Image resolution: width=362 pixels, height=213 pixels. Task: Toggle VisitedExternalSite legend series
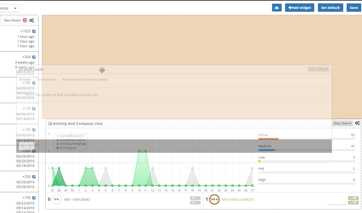(x=70, y=140)
